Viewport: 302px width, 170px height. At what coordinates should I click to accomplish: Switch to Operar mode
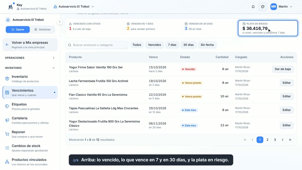point(18,30)
